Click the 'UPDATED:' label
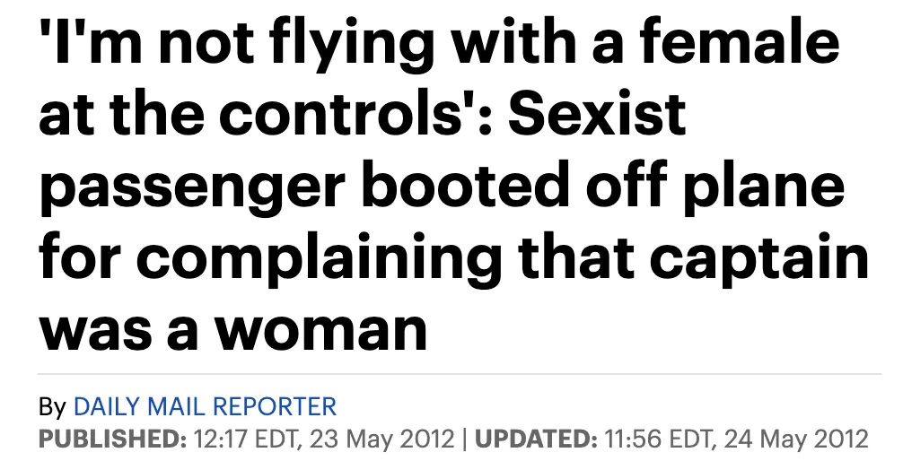Image resolution: width=903 pixels, height=461 pixels. pos(535,439)
